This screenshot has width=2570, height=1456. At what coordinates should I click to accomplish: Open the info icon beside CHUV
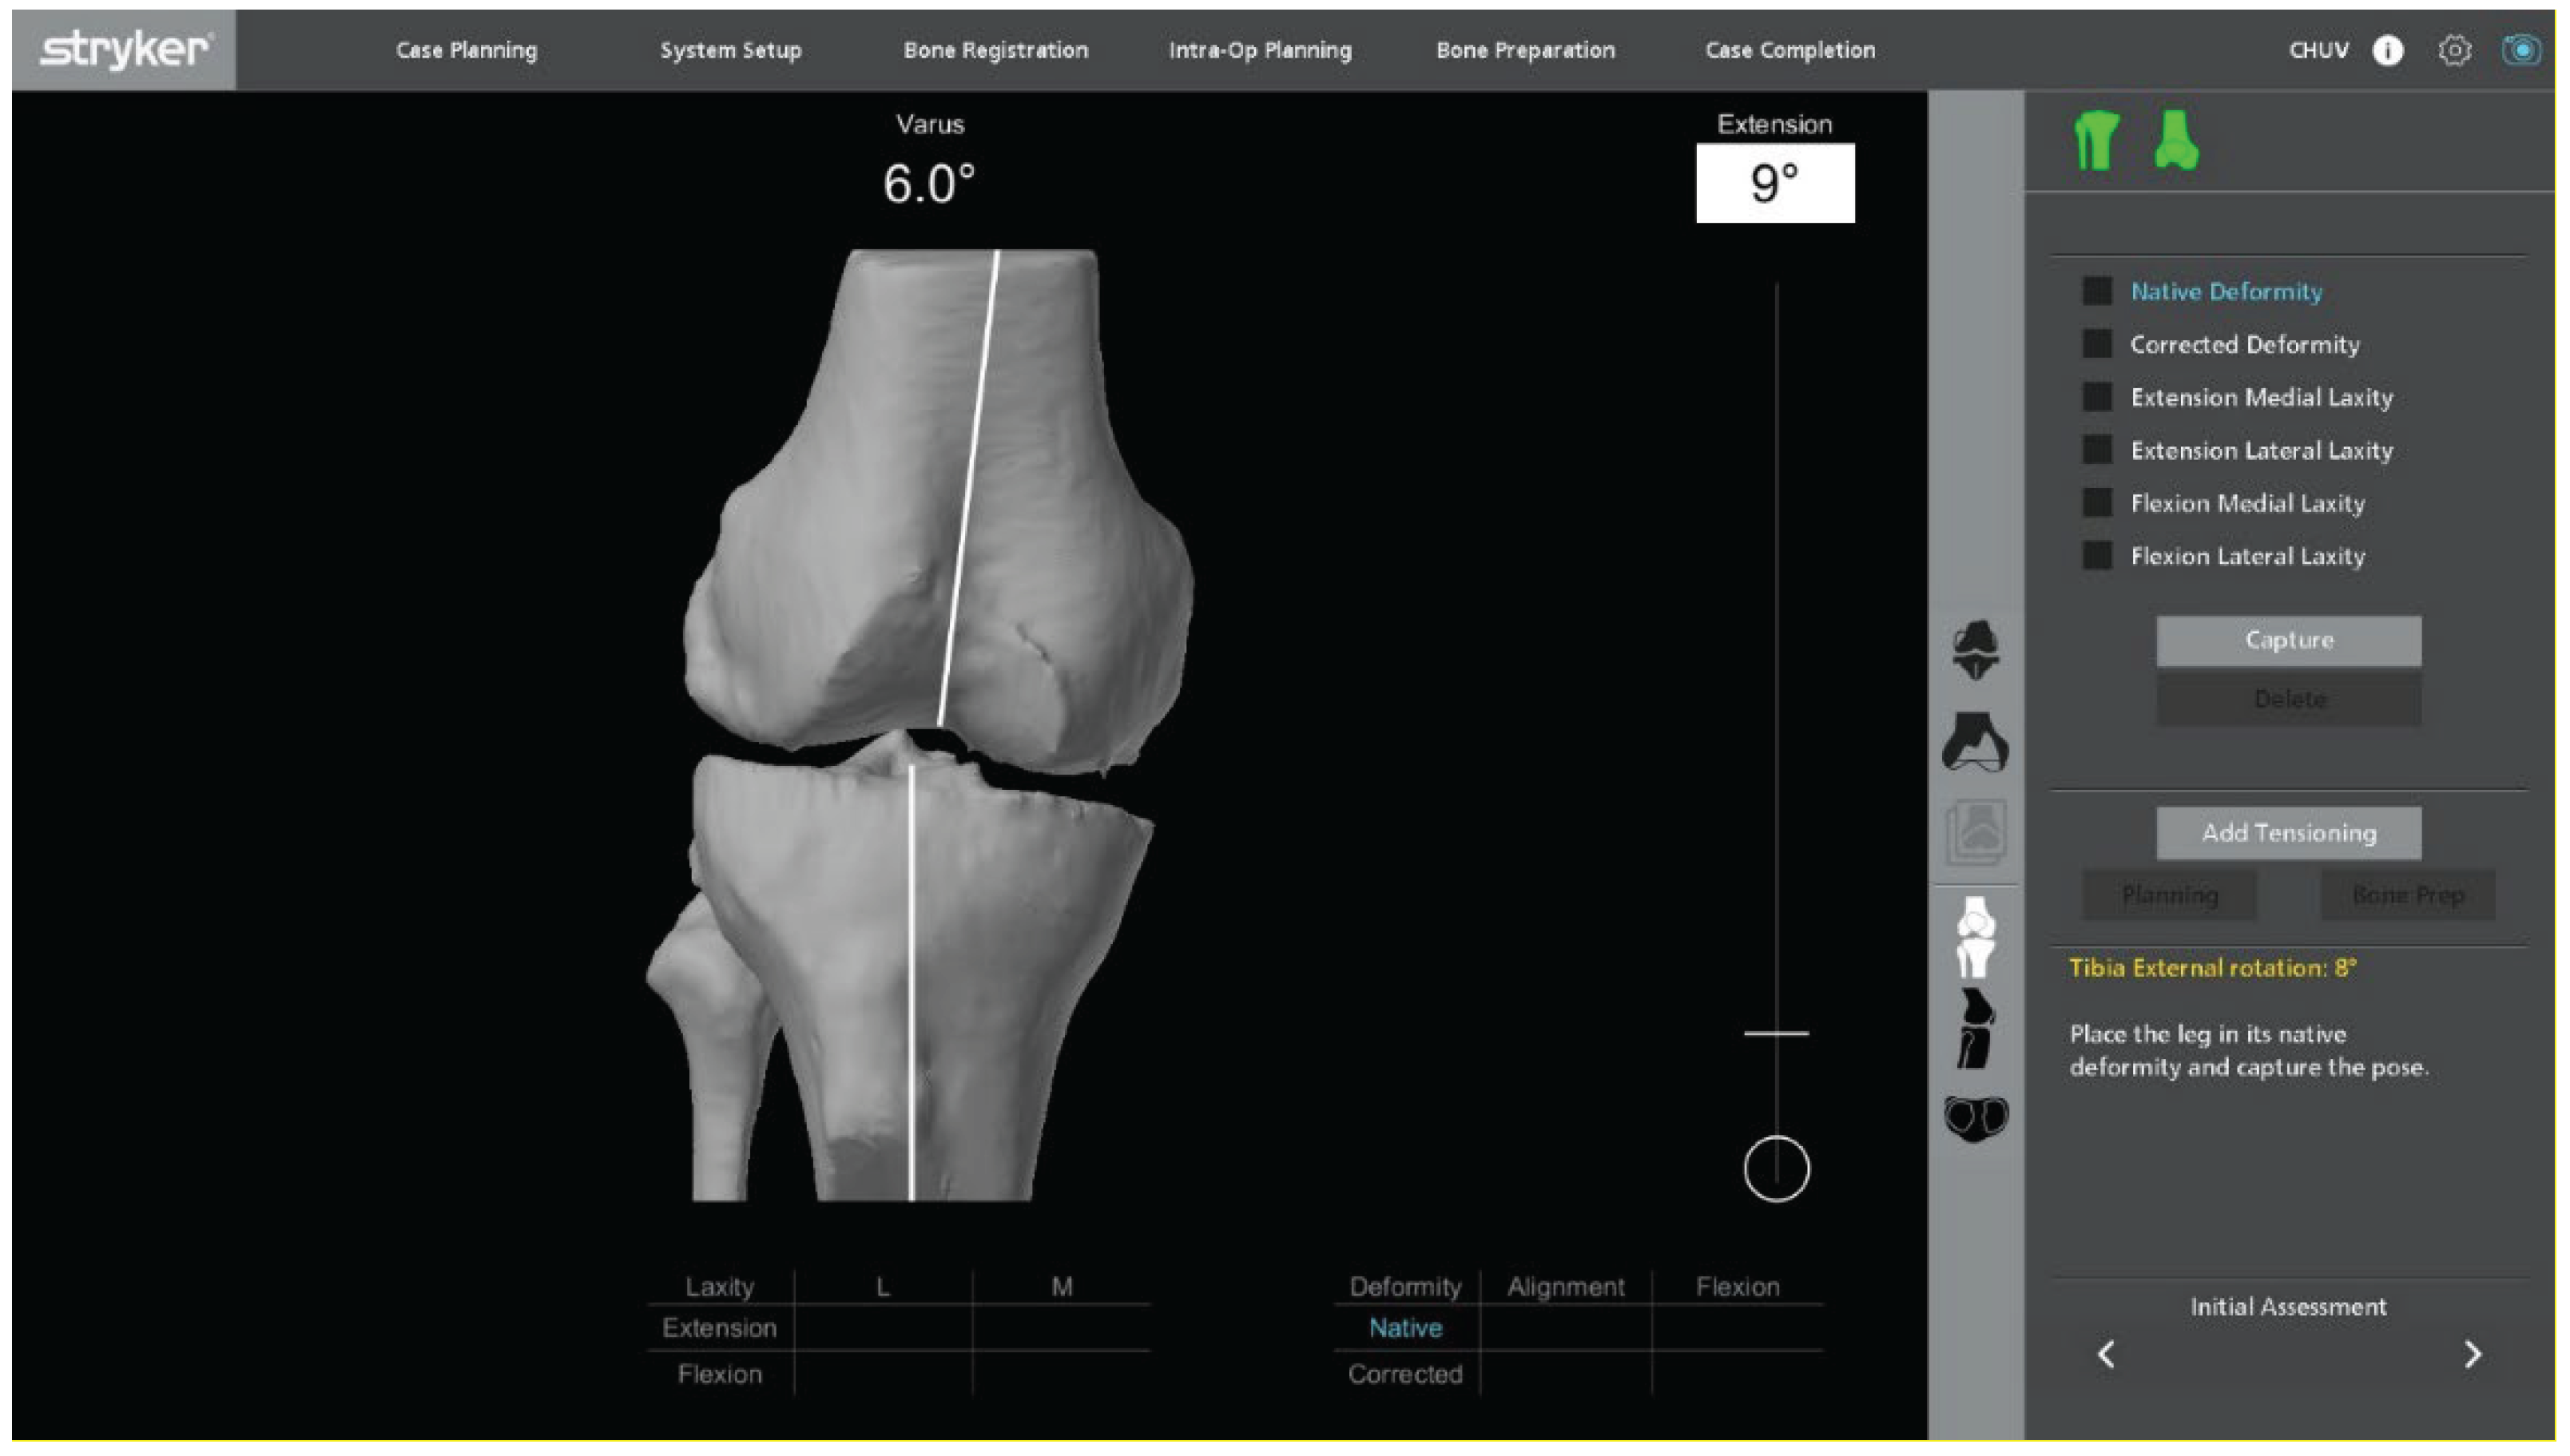(2388, 50)
